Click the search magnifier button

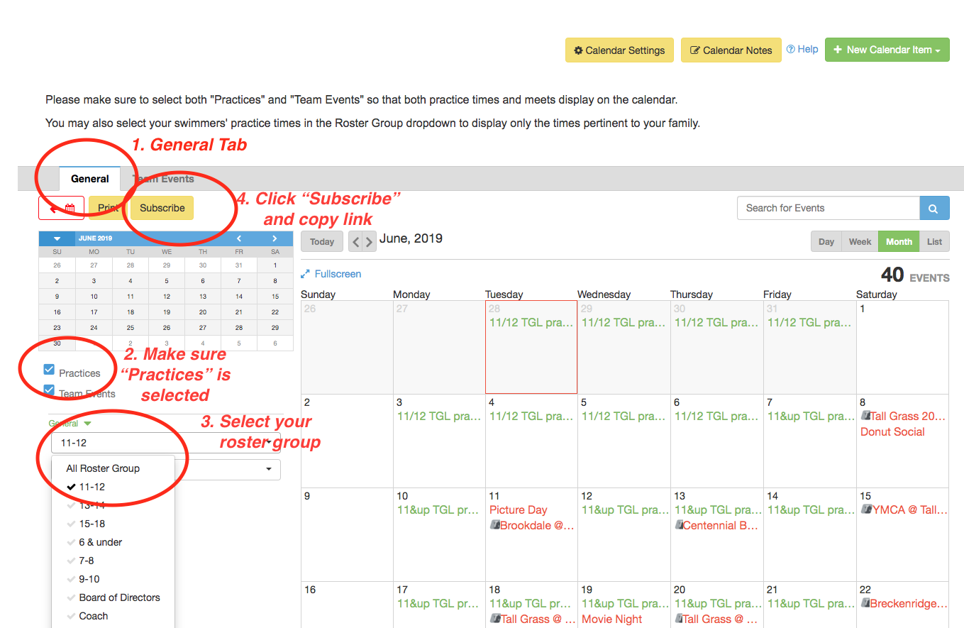[934, 209]
